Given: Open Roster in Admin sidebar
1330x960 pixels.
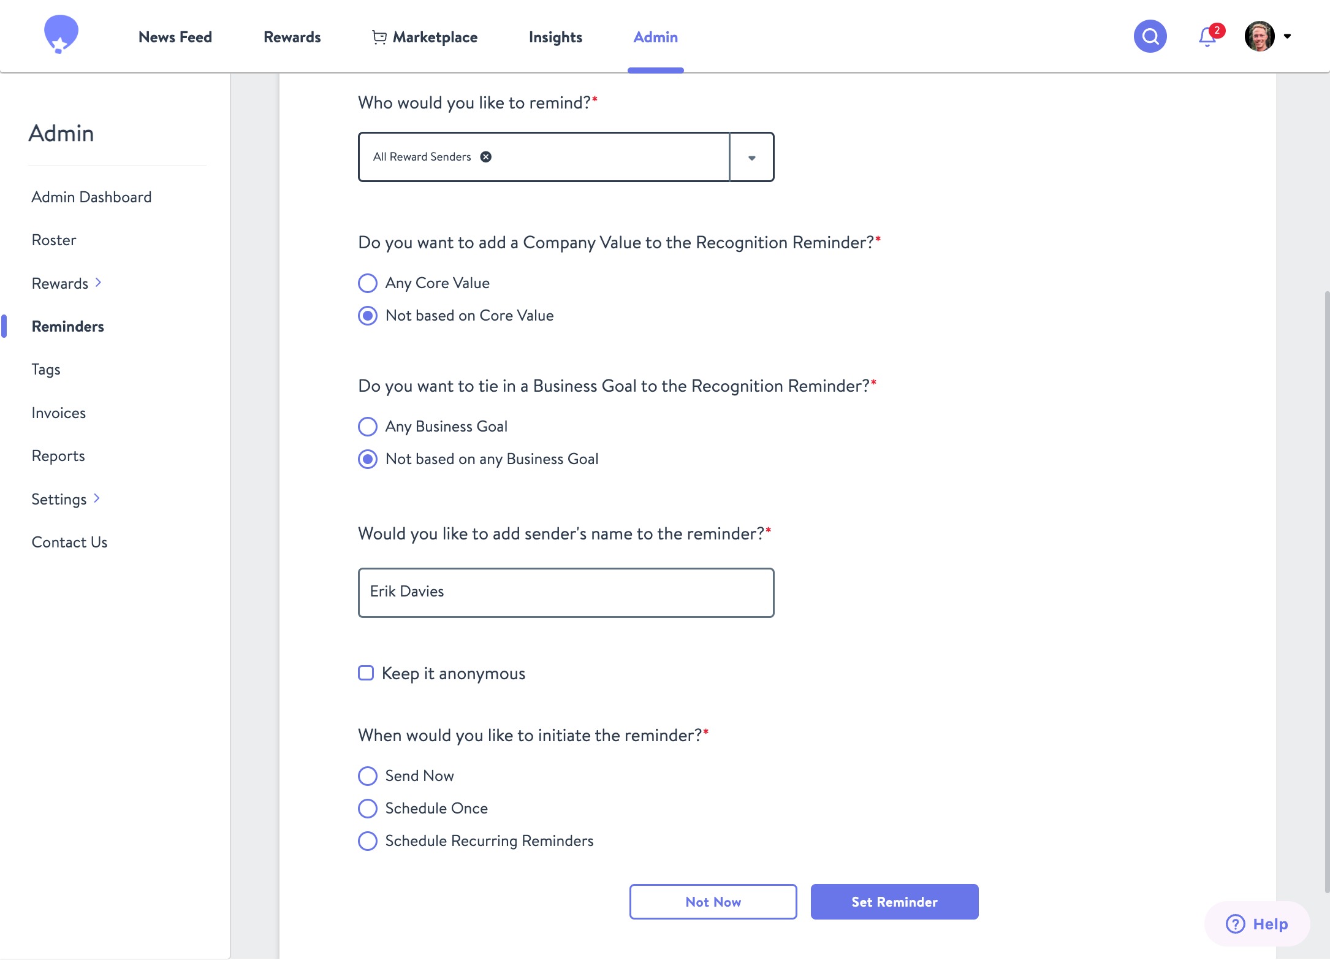Looking at the screenshot, I should tap(54, 240).
